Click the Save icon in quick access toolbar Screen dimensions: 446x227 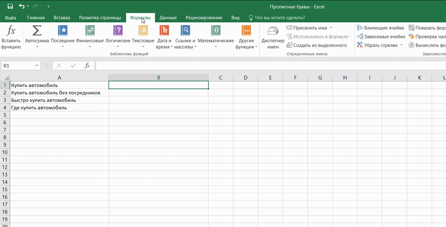click(10, 6)
